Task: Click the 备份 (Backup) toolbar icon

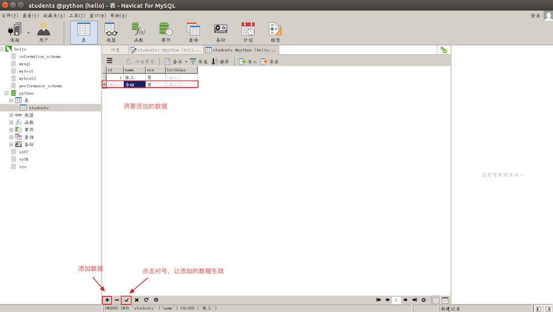Action: [221, 32]
